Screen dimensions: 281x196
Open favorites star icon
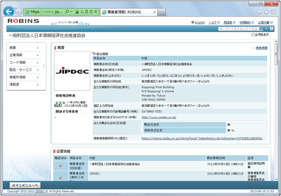266,12
